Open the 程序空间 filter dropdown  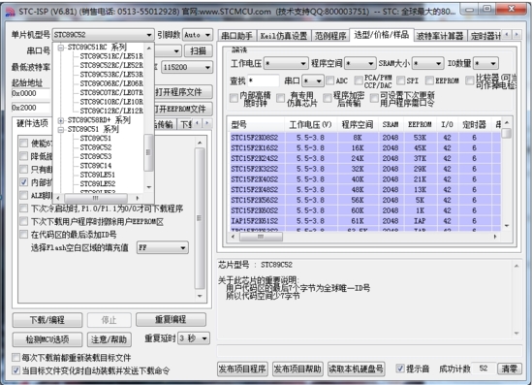tap(360, 63)
